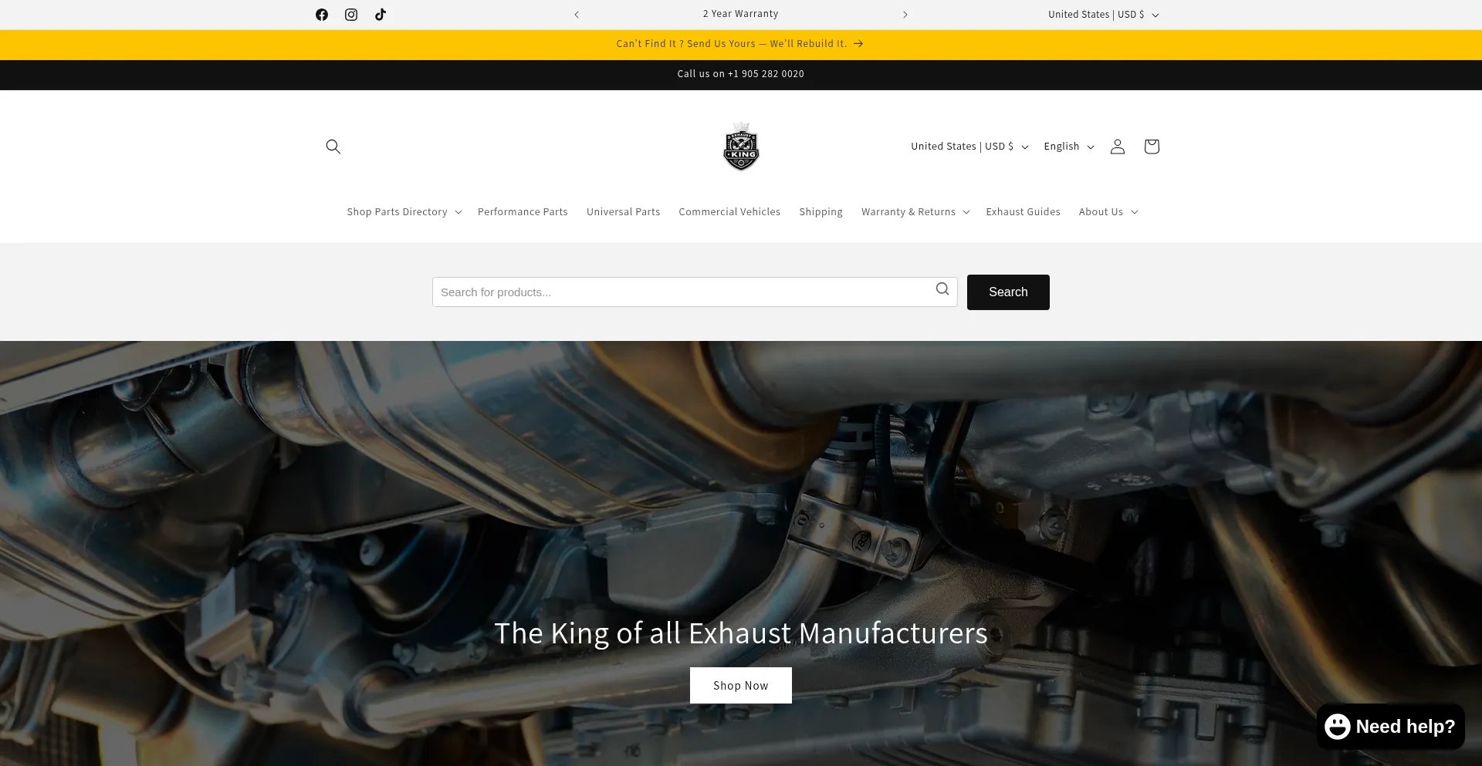
Task: Show previous announcement with left arrow
Action: tap(577, 15)
